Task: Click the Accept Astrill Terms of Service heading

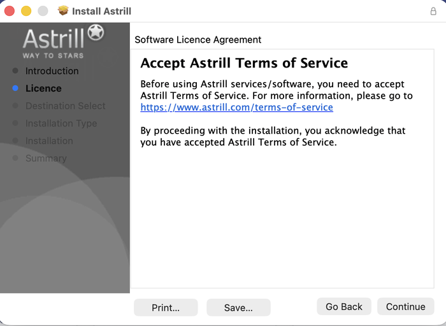Action: coord(244,63)
